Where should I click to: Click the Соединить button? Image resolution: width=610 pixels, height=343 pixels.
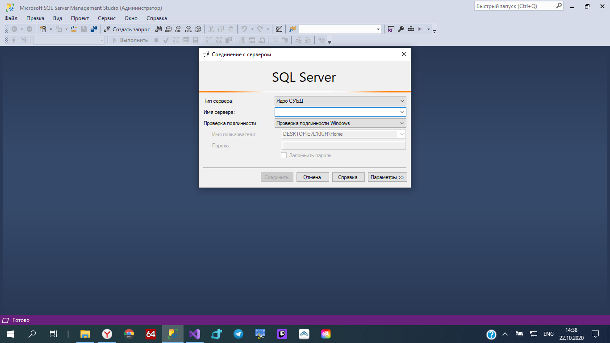(277, 177)
